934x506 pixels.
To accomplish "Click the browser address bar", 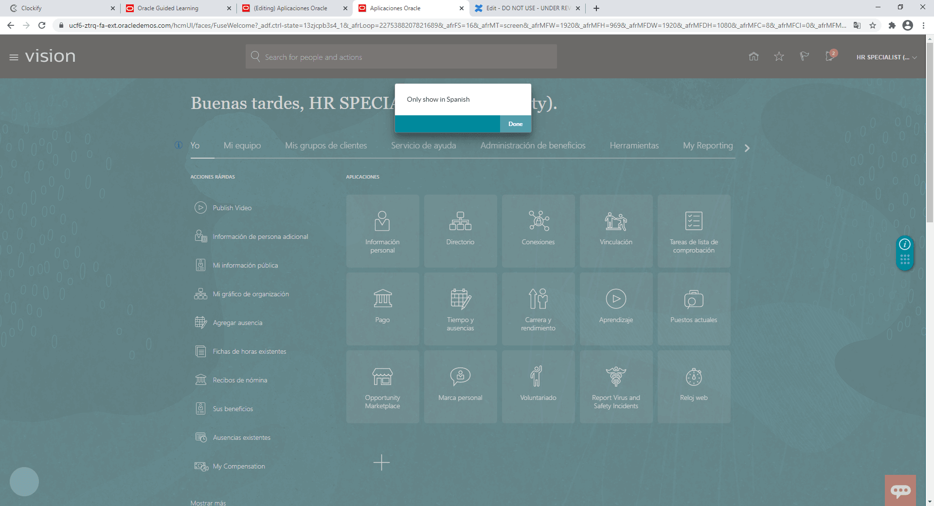I will pyautogui.click(x=457, y=25).
